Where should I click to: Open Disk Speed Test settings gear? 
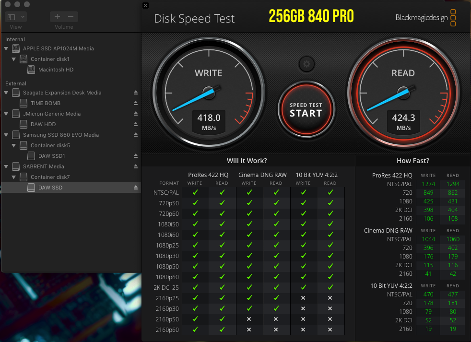coord(306,64)
